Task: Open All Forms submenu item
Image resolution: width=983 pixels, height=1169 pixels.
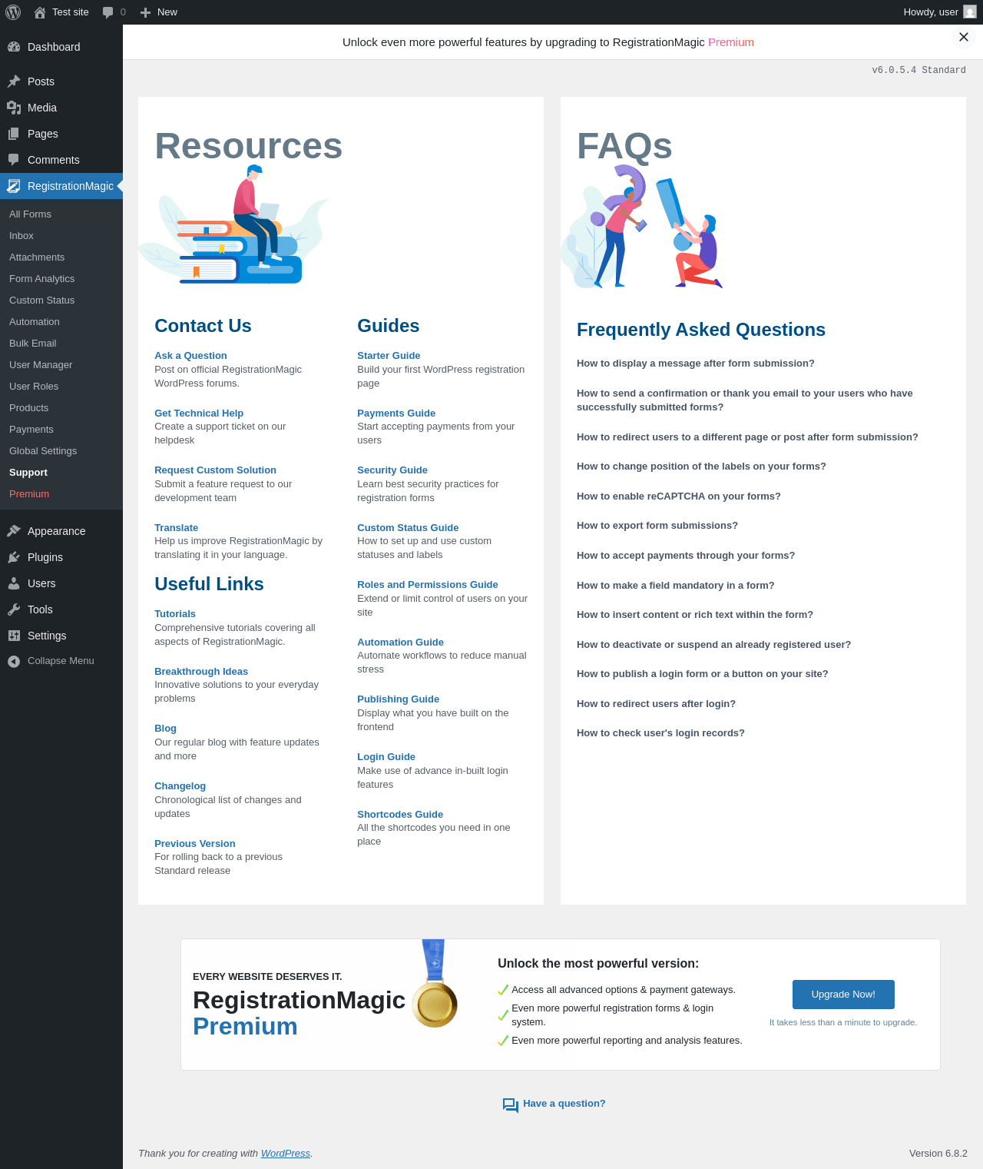Action: 30,214
